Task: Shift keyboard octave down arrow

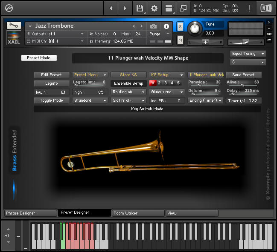Action: pos(8,242)
